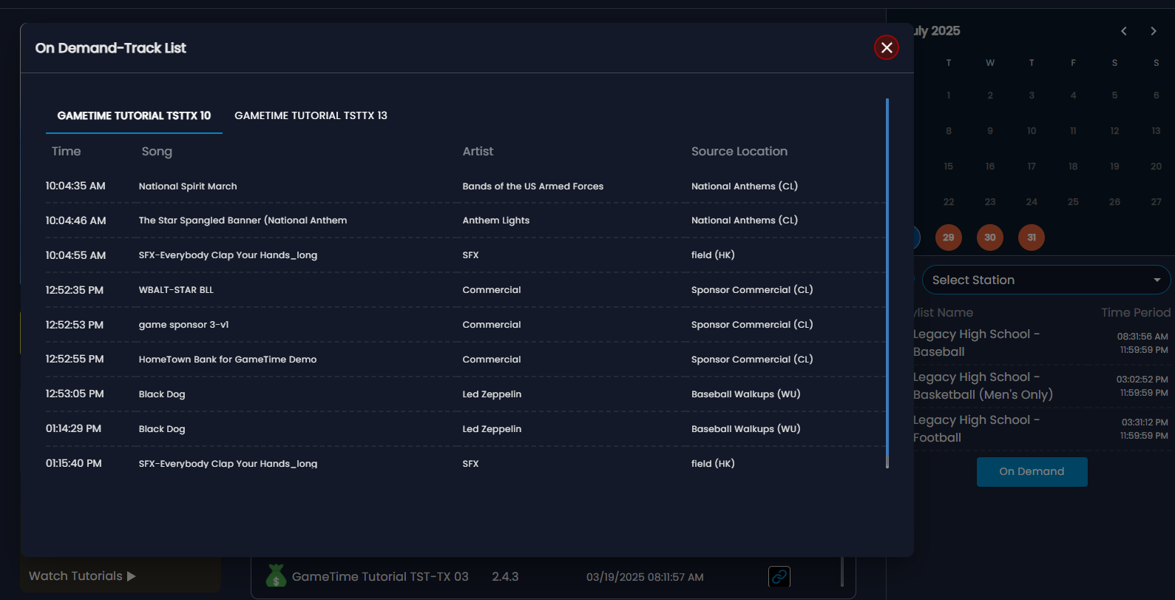This screenshot has width=1175, height=600.
Task: Go to the previous calendar month
Action: 1123,31
